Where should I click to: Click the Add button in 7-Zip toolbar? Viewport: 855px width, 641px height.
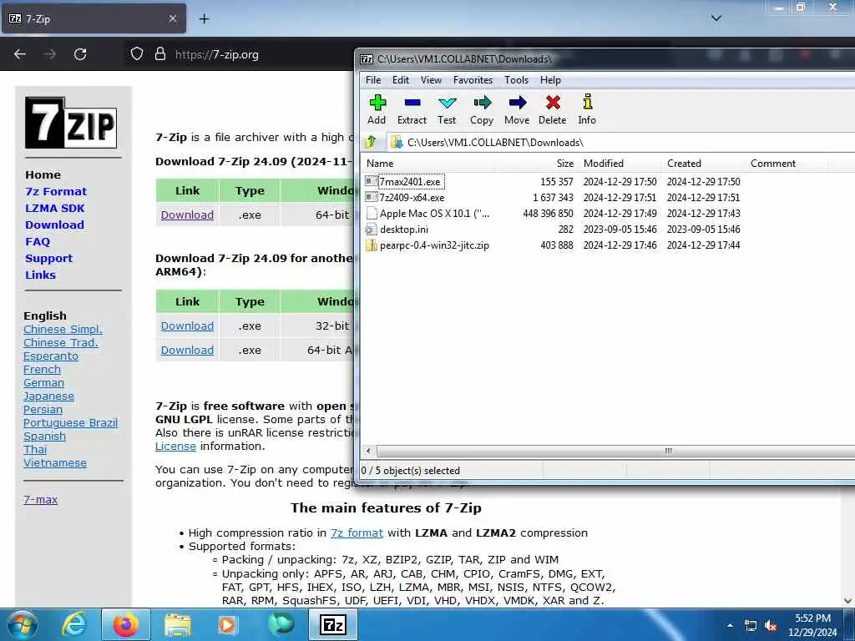tap(377, 109)
